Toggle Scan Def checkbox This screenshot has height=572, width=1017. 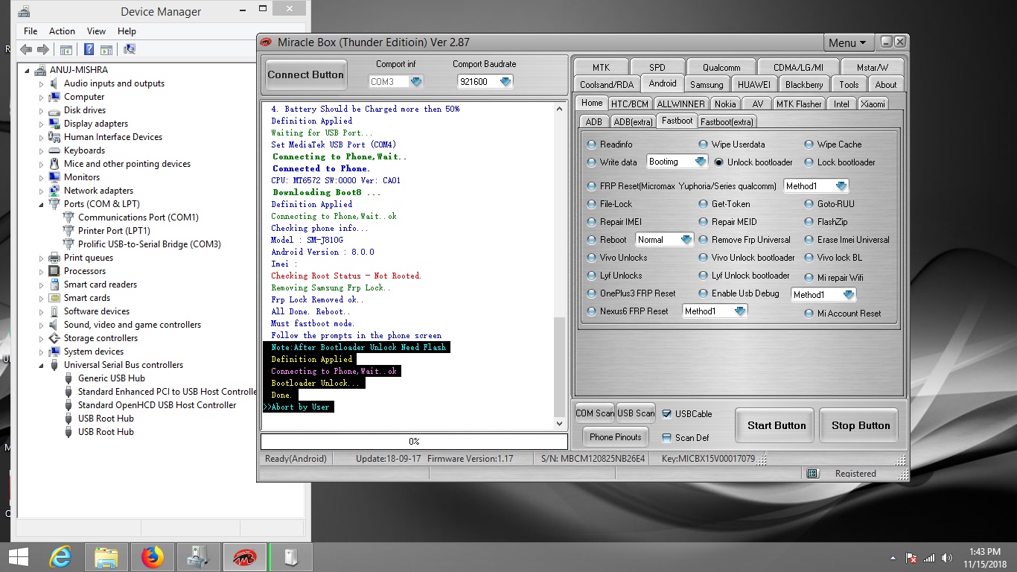pos(666,438)
